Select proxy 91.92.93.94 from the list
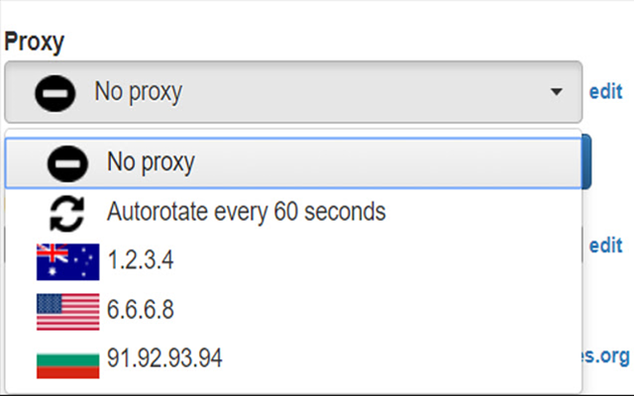Viewport: 634px width, 396px height. pyautogui.click(x=293, y=359)
